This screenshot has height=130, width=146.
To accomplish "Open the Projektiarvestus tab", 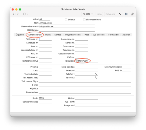I will (x=73, y=35).
